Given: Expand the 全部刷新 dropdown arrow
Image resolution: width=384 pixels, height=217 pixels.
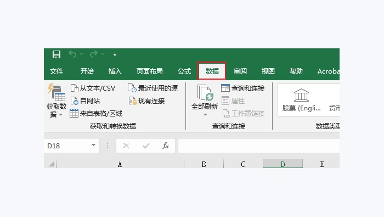Looking at the screenshot, I should coord(205,114).
